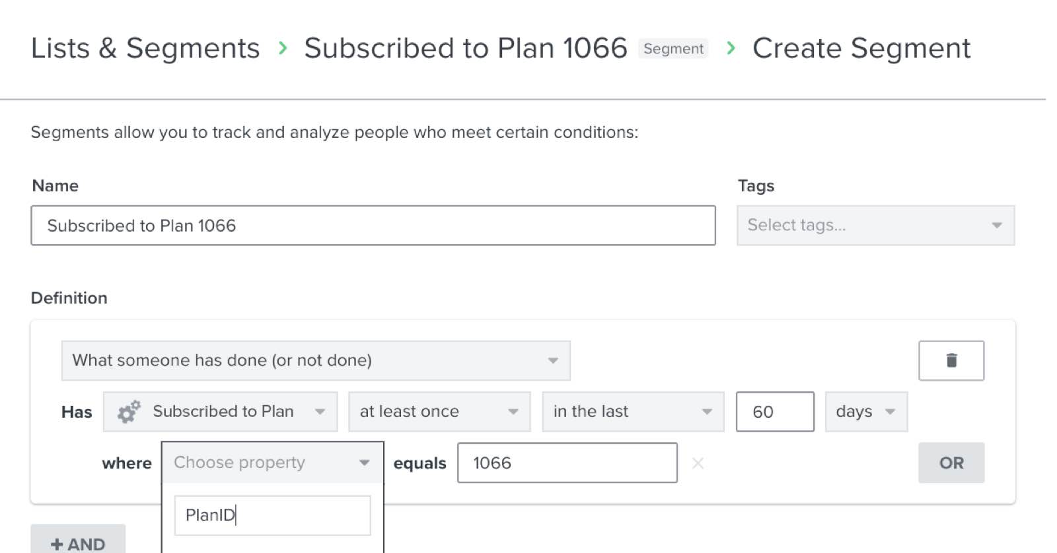
Task: Click the property search box with PlanID
Action: pyautogui.click(x=272, y=515)
